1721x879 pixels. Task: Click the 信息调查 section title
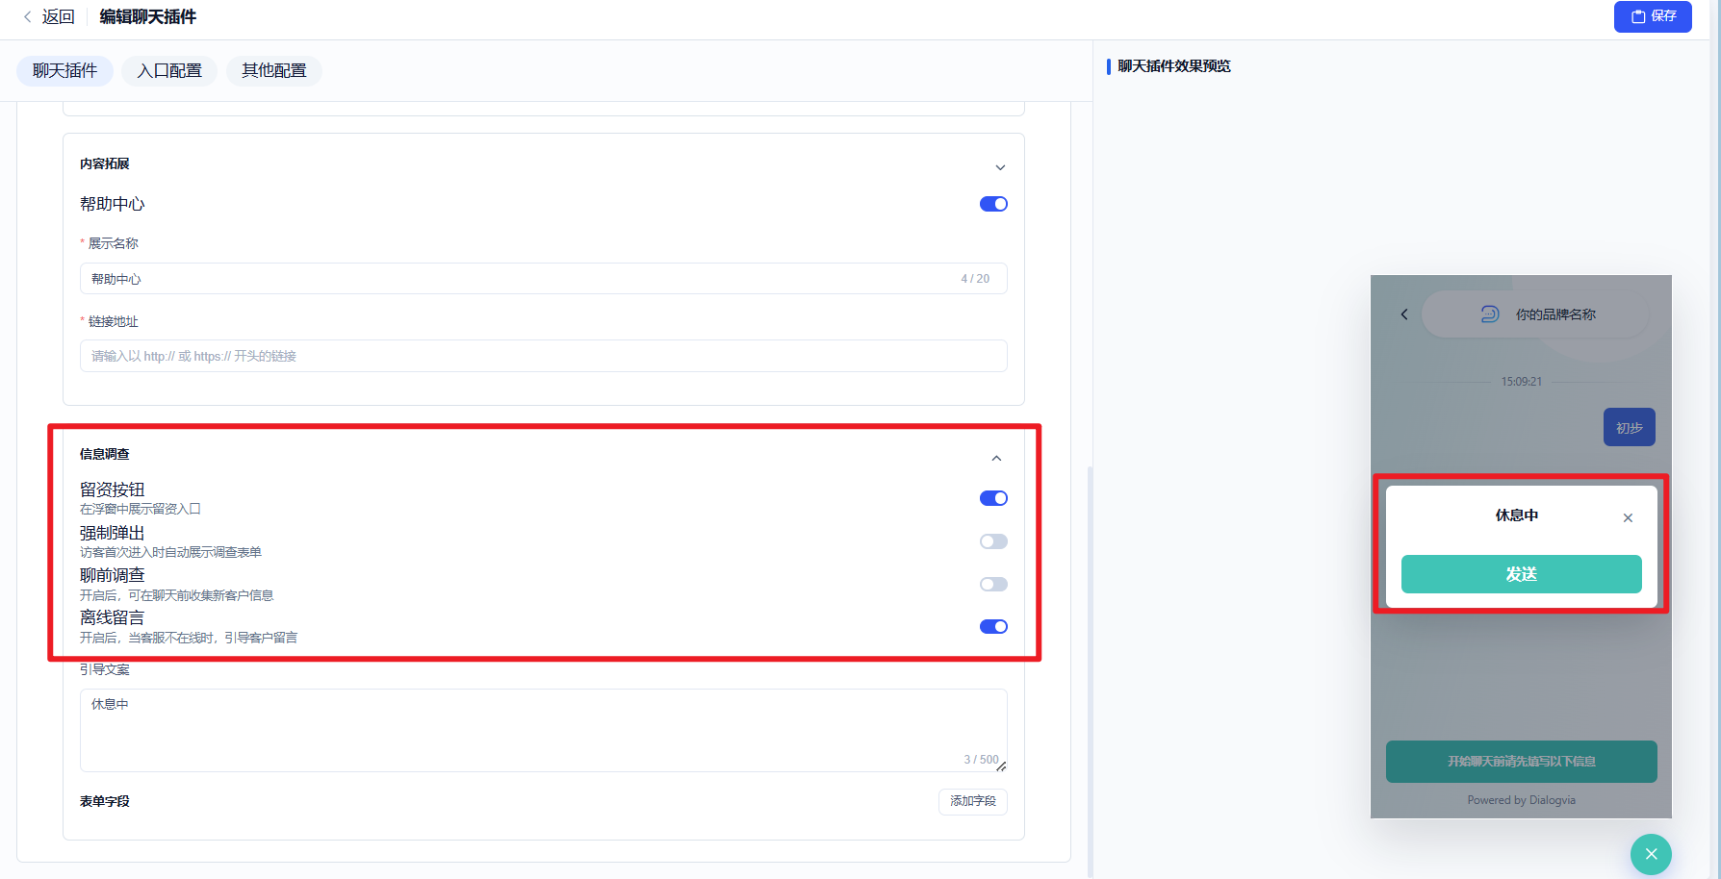coord(105,454)
